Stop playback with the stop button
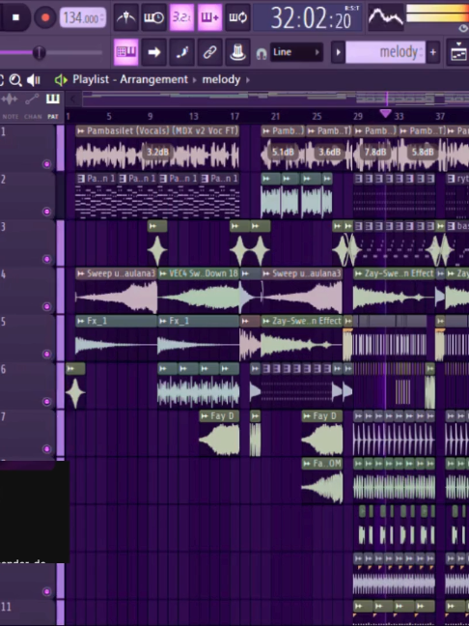The width and height of the screenshot is (469, 626). tap(15, 17)
